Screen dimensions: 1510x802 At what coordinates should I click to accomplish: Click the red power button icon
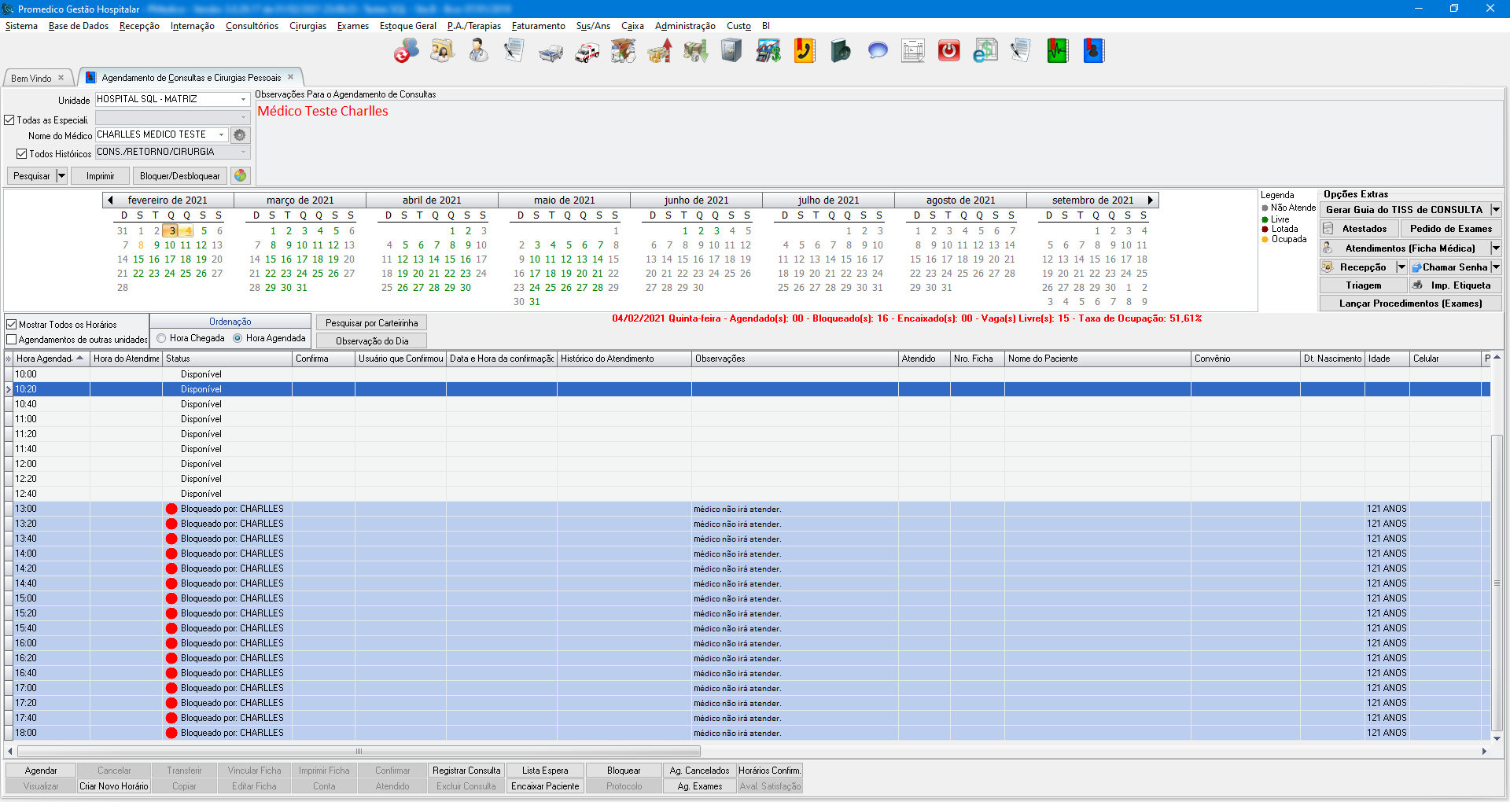[949, 52]
